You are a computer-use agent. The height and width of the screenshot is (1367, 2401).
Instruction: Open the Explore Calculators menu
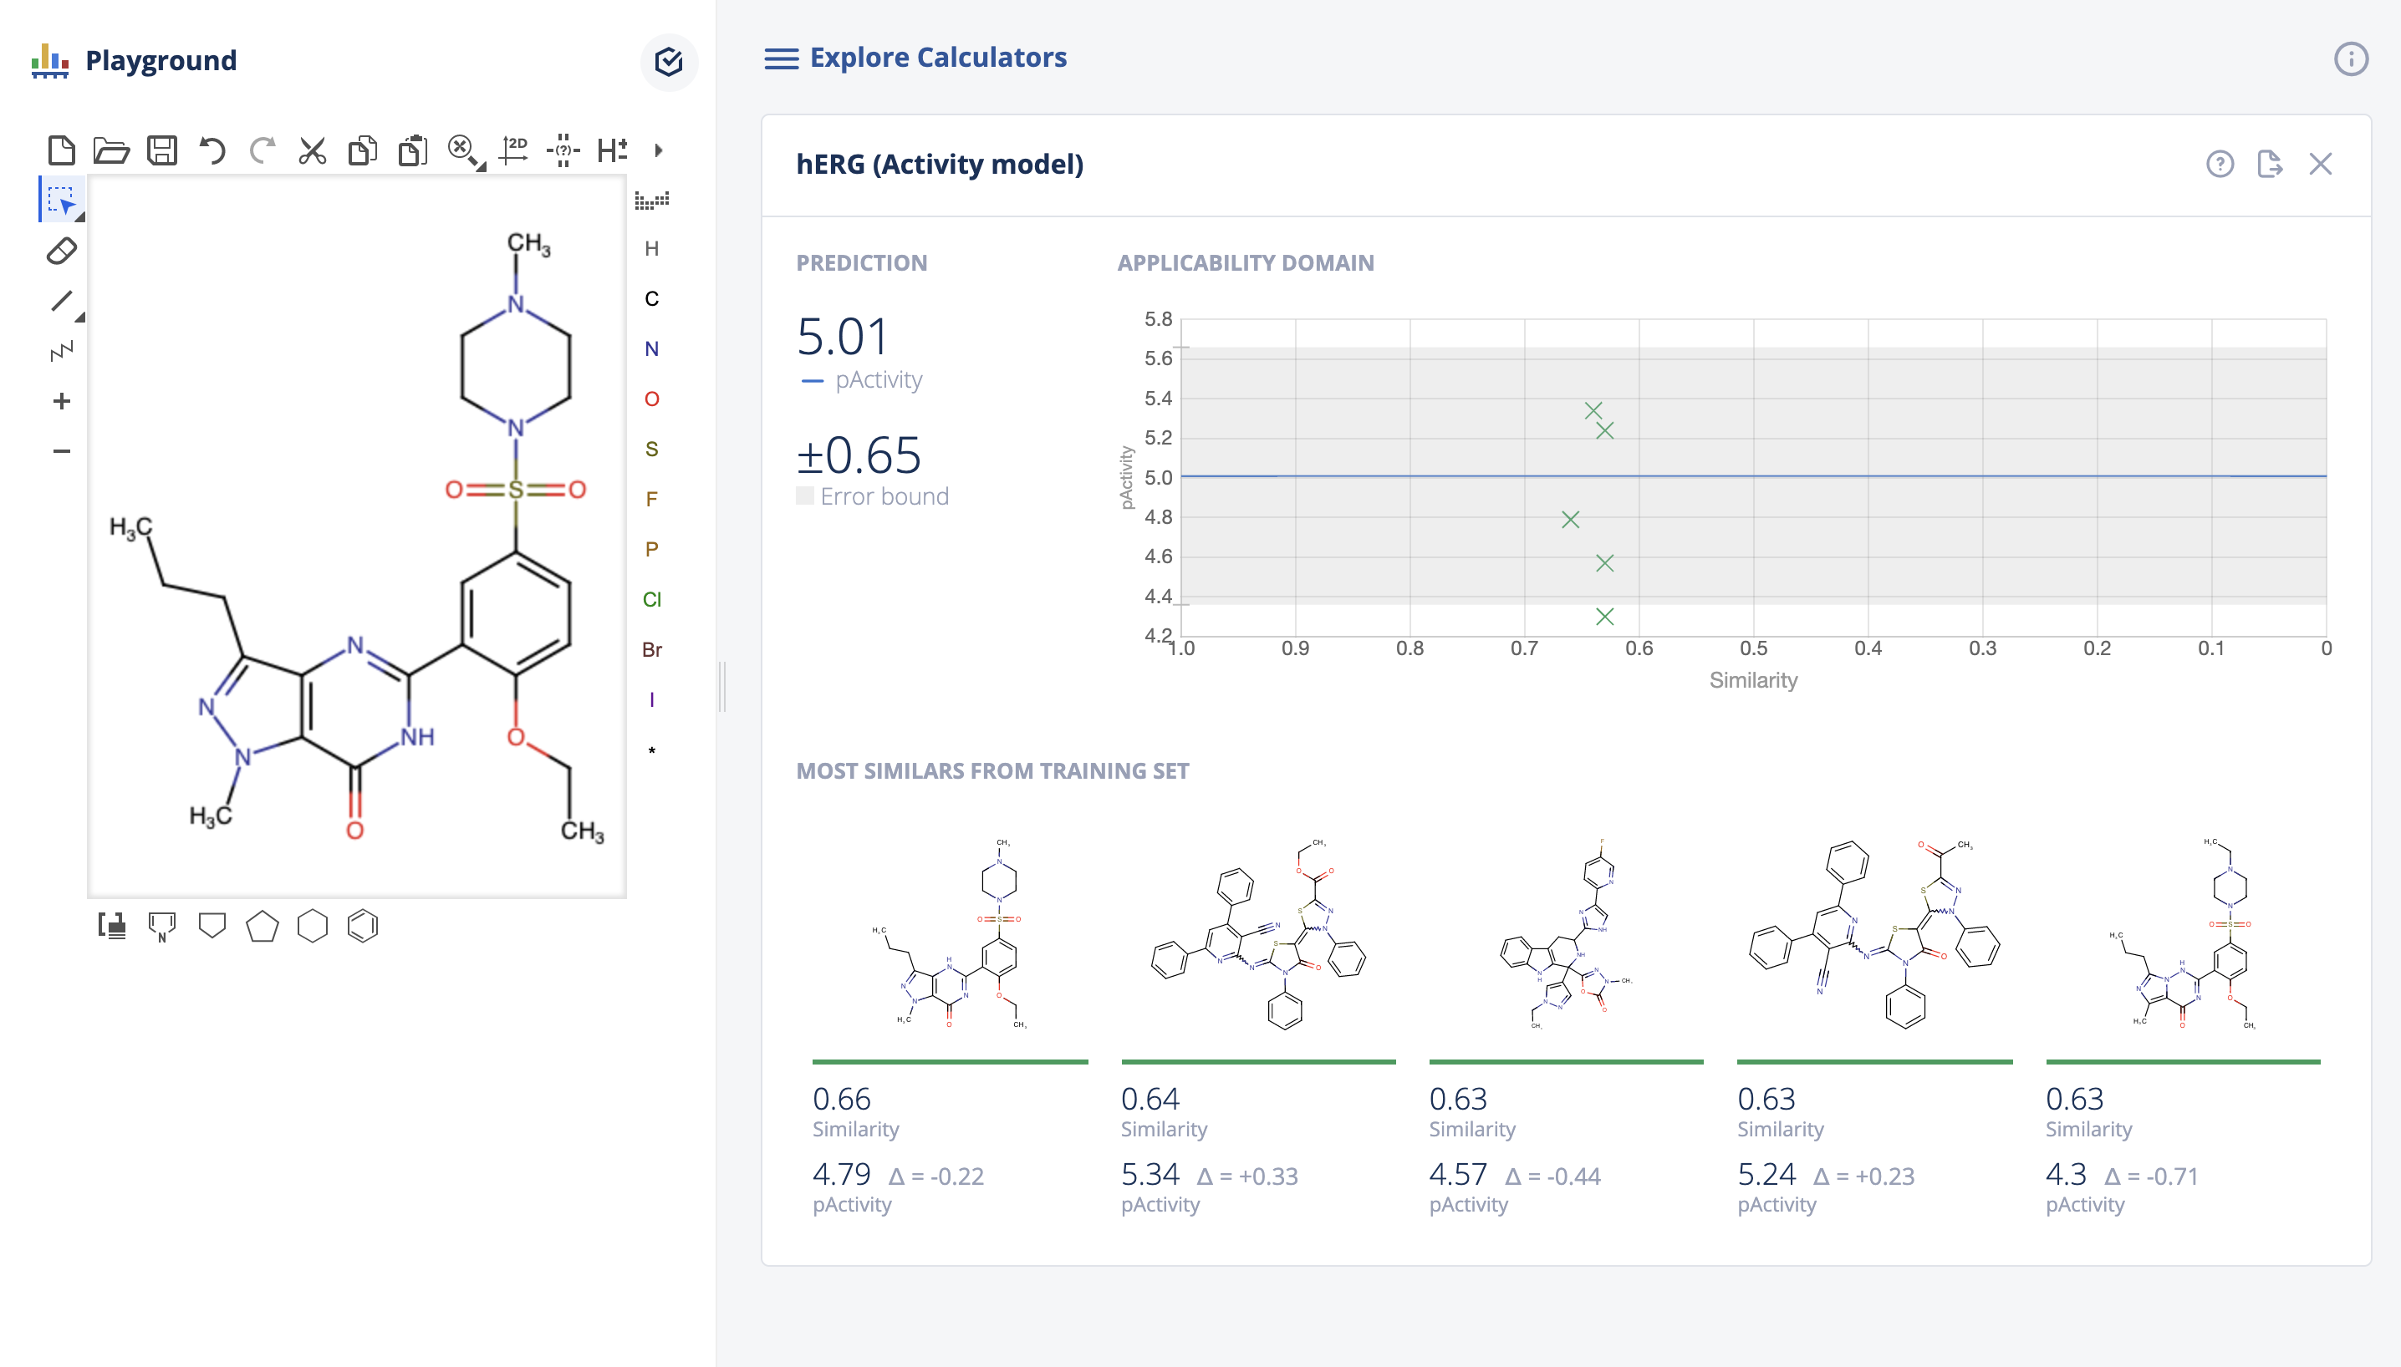pyautogui.click(x=782, y=58)
